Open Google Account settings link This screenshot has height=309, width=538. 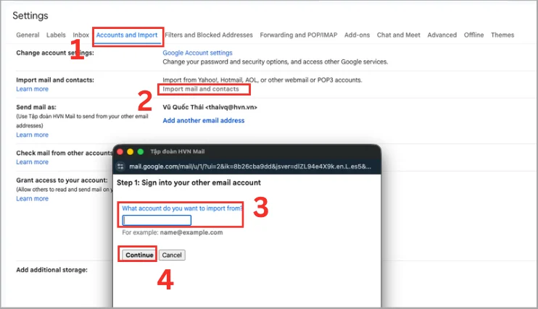point(197,53)
